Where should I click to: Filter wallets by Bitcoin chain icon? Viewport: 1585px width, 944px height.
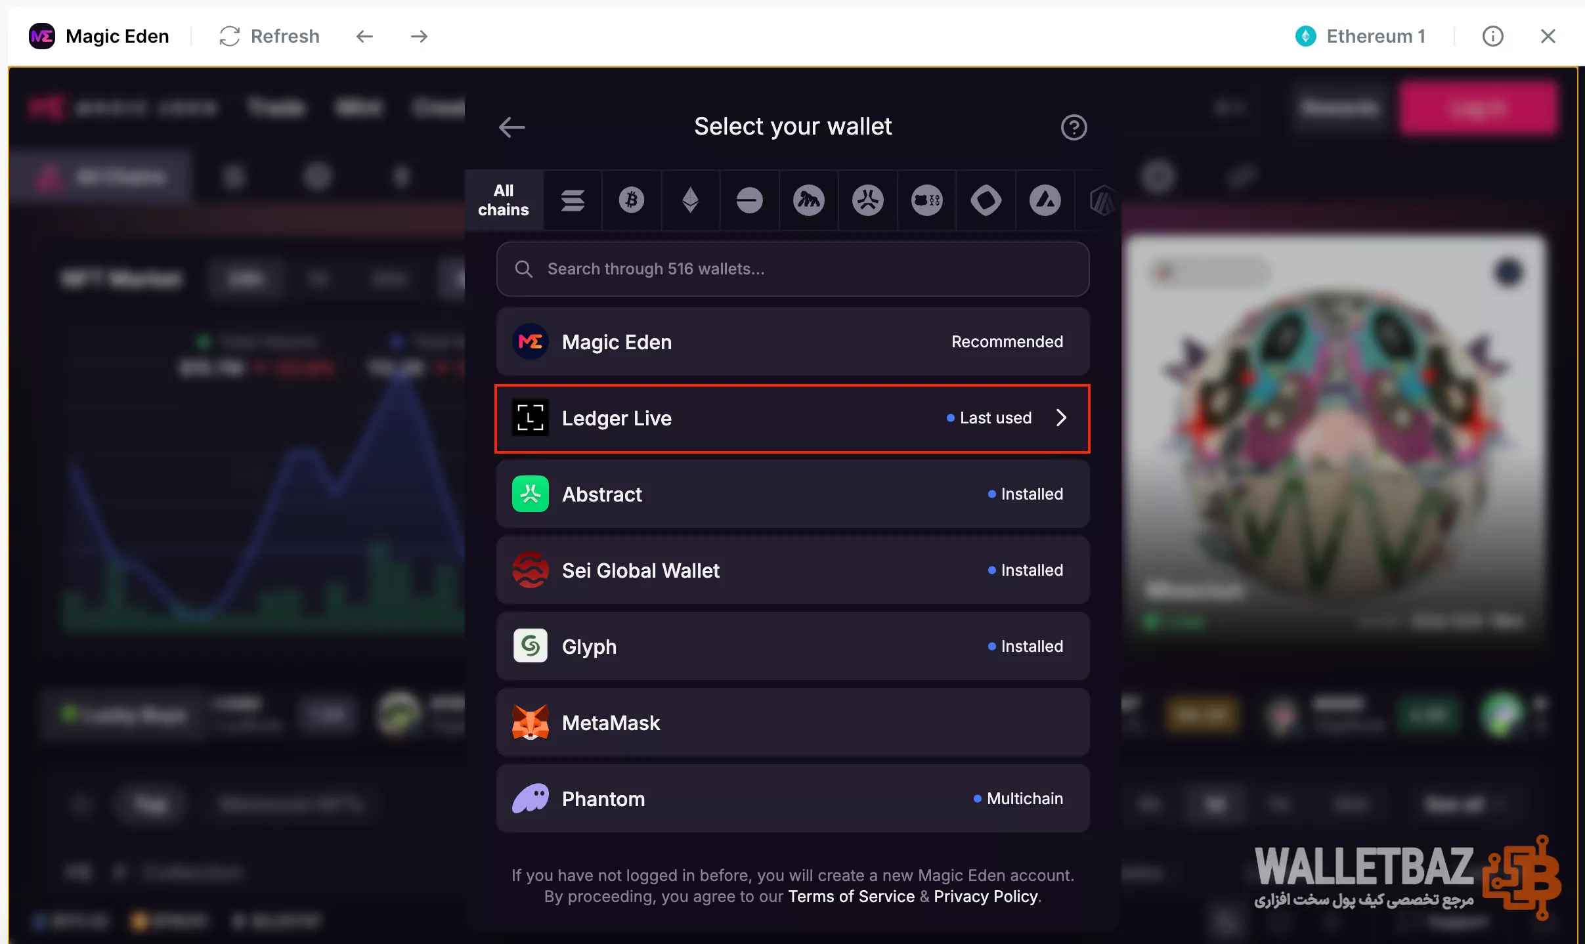[x=632, y=200]
